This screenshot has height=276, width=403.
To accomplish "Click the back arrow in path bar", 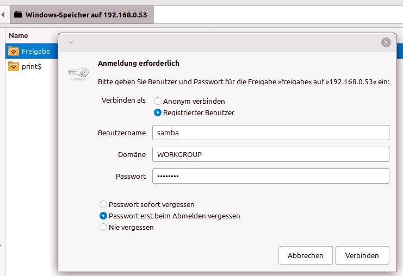I will point(3,14).
